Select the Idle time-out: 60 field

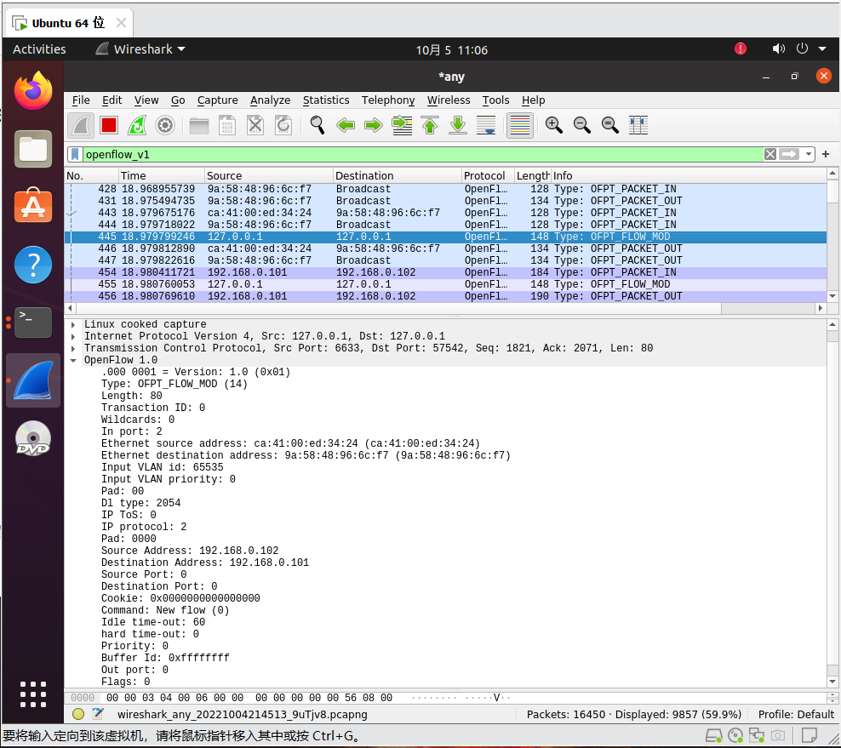pos(153,622)
